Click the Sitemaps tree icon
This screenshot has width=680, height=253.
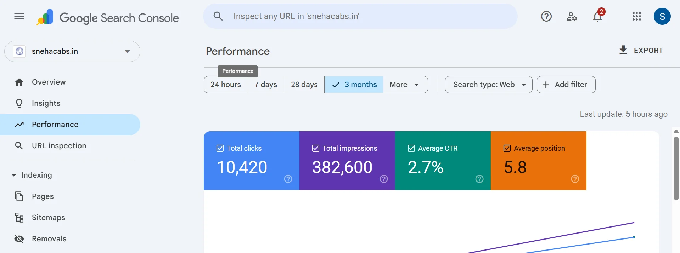19,218
